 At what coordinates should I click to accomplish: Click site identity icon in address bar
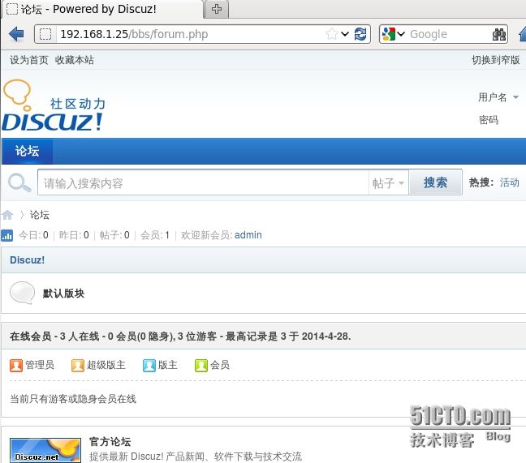[45, 34]
